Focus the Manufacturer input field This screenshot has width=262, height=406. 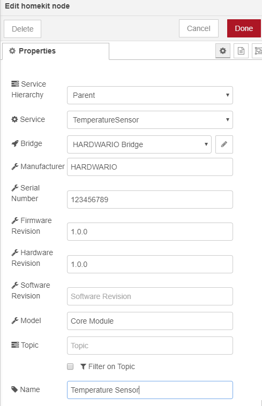(150, 167)
